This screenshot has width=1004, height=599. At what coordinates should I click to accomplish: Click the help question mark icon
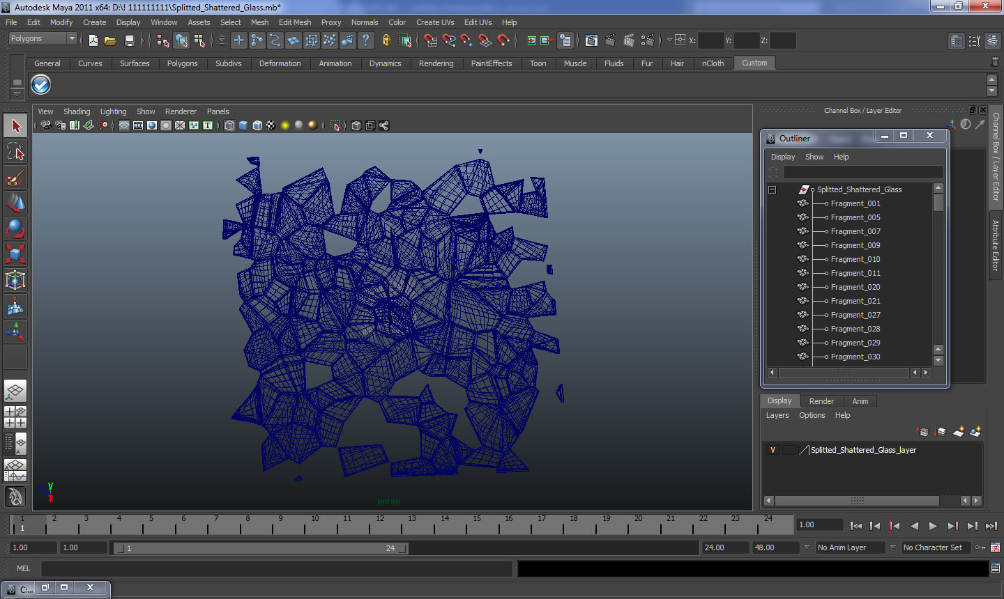point(366,40)
